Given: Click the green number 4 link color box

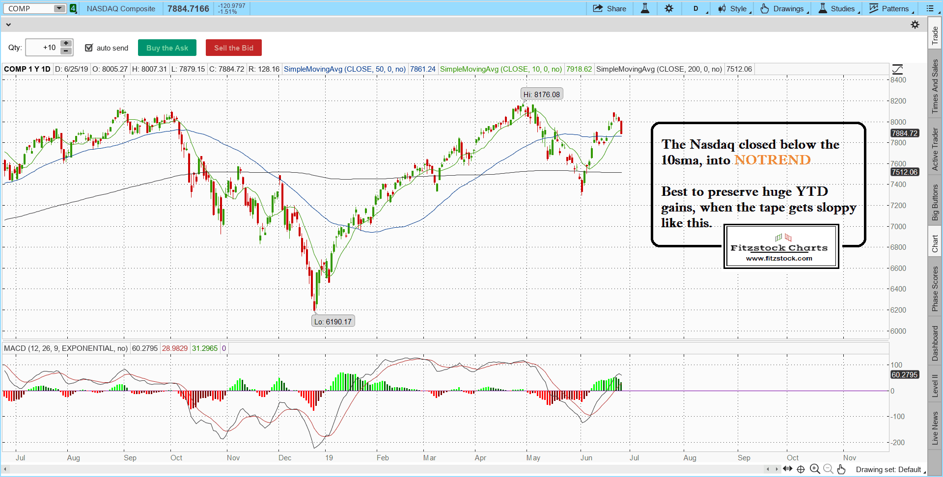Looking at the screenshot, I should (73, 8).
